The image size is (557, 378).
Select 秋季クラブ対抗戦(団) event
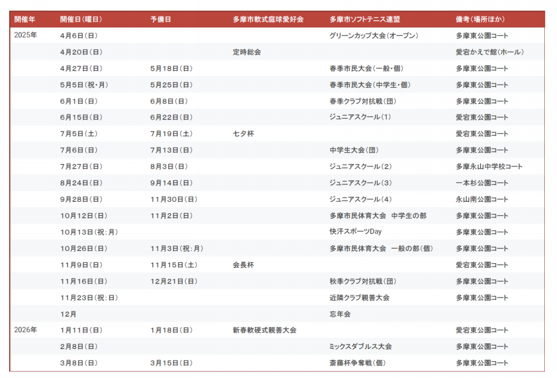[x=363, y=281]
